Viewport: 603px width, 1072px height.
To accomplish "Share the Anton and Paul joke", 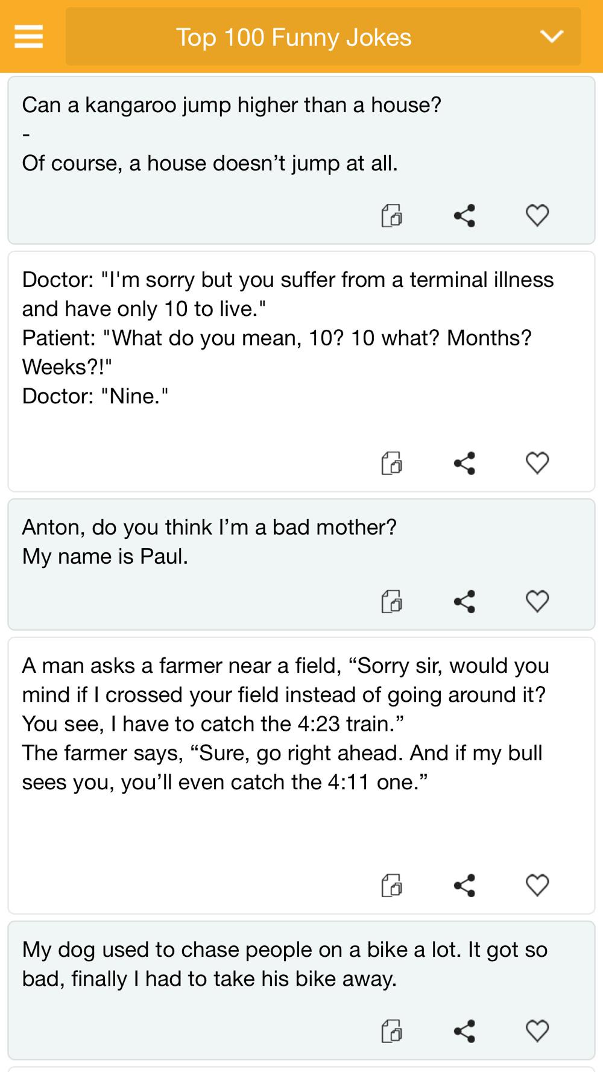I will [464, 601].
